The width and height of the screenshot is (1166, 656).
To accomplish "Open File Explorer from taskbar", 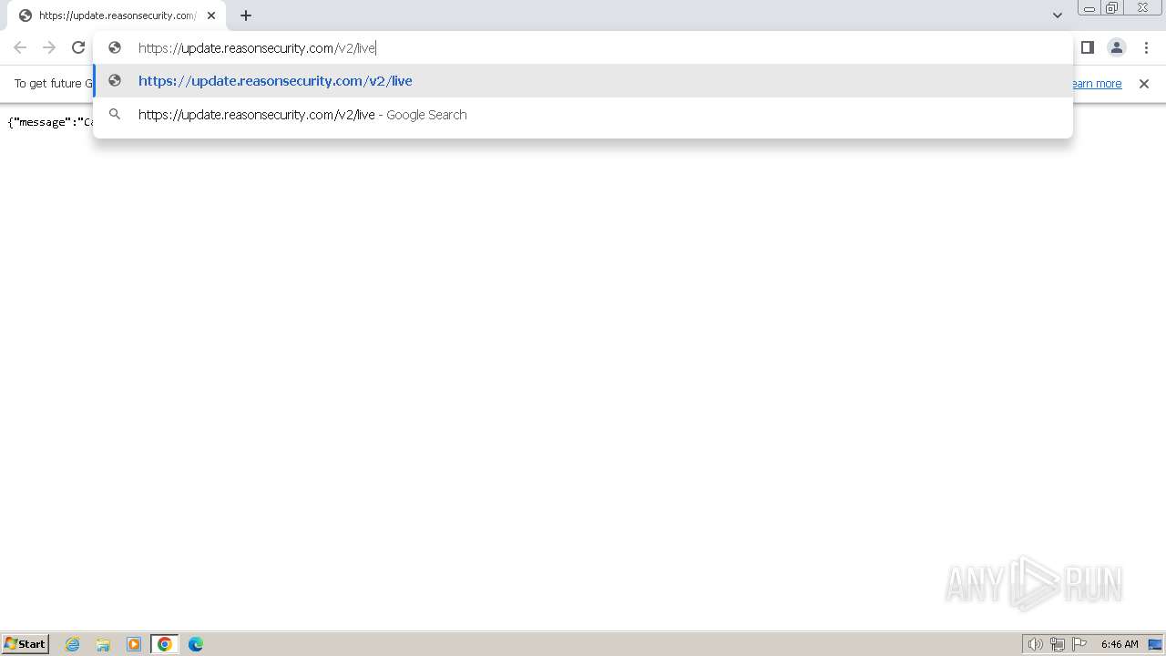I will [103, 644].
